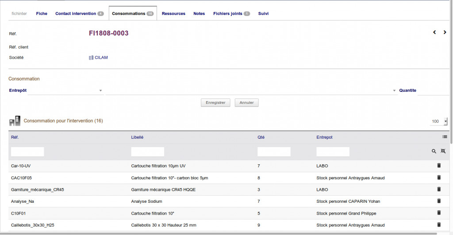The width and height of the screenshot is (453, 235).
Task: Clear the search filters with reset icon
Action: [443, 152]
